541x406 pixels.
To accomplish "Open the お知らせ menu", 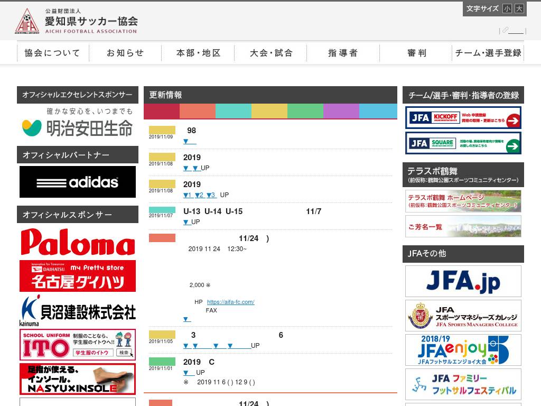I will click(x=125, y=53).
